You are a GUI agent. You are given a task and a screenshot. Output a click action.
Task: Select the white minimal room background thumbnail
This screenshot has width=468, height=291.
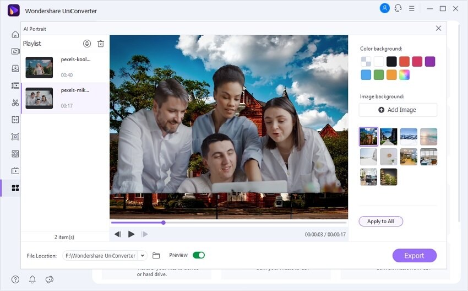[x=368, y=157]
